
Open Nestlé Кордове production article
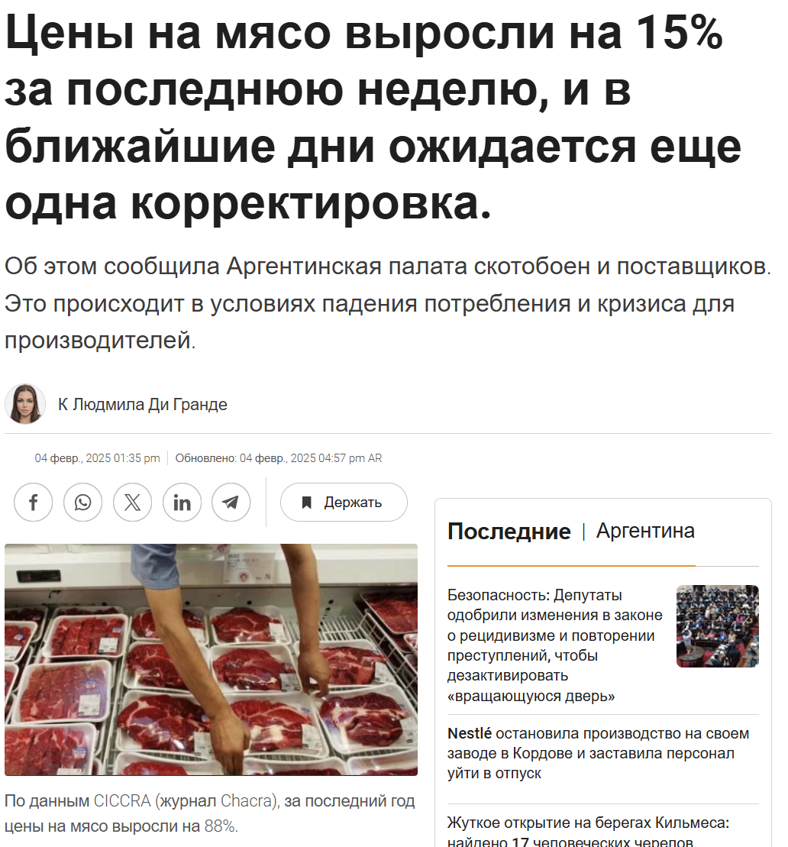[x=599, y=754]
